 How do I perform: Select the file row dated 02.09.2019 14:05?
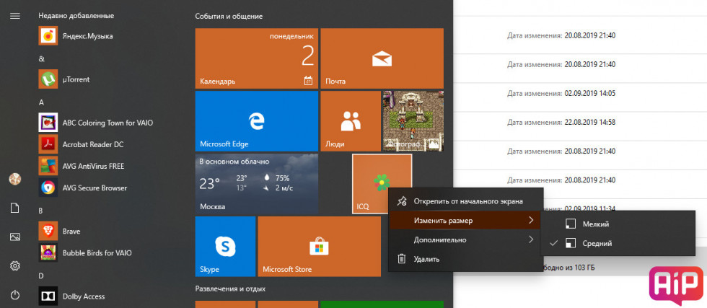pos(580,93)
